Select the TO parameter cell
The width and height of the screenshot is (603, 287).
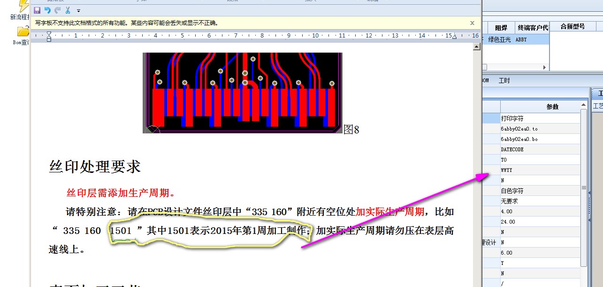click(541, 160)
